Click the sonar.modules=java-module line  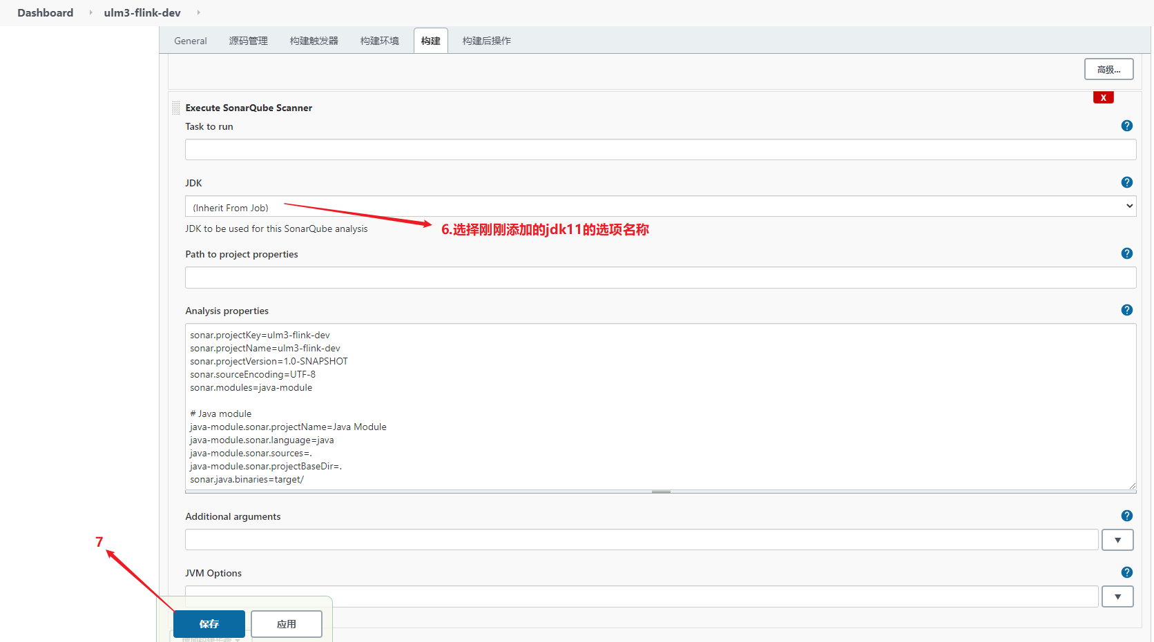(251, 387)
